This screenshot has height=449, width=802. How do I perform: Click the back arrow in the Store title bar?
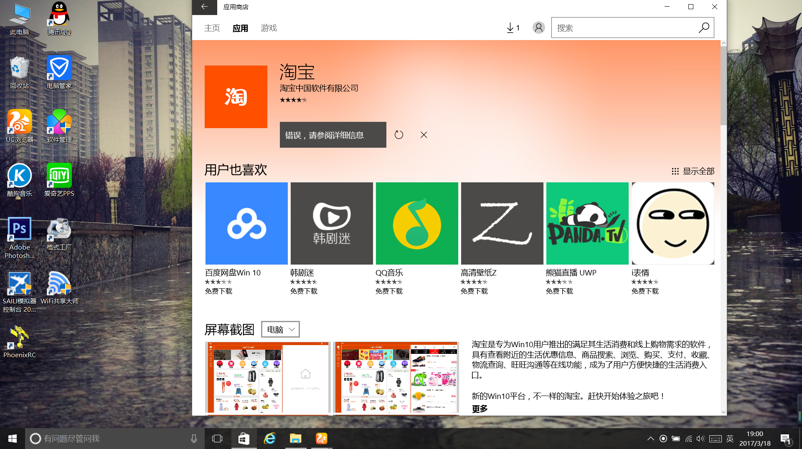pyautogui.click(x=204, y=7)
